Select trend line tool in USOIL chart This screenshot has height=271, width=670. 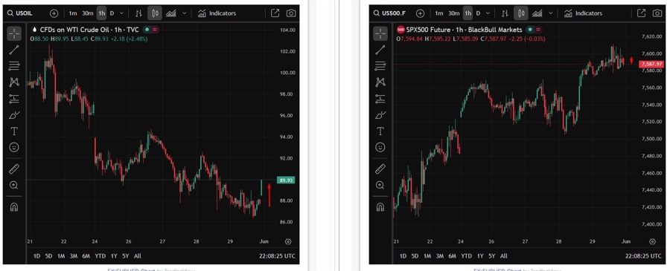(14, 50)
